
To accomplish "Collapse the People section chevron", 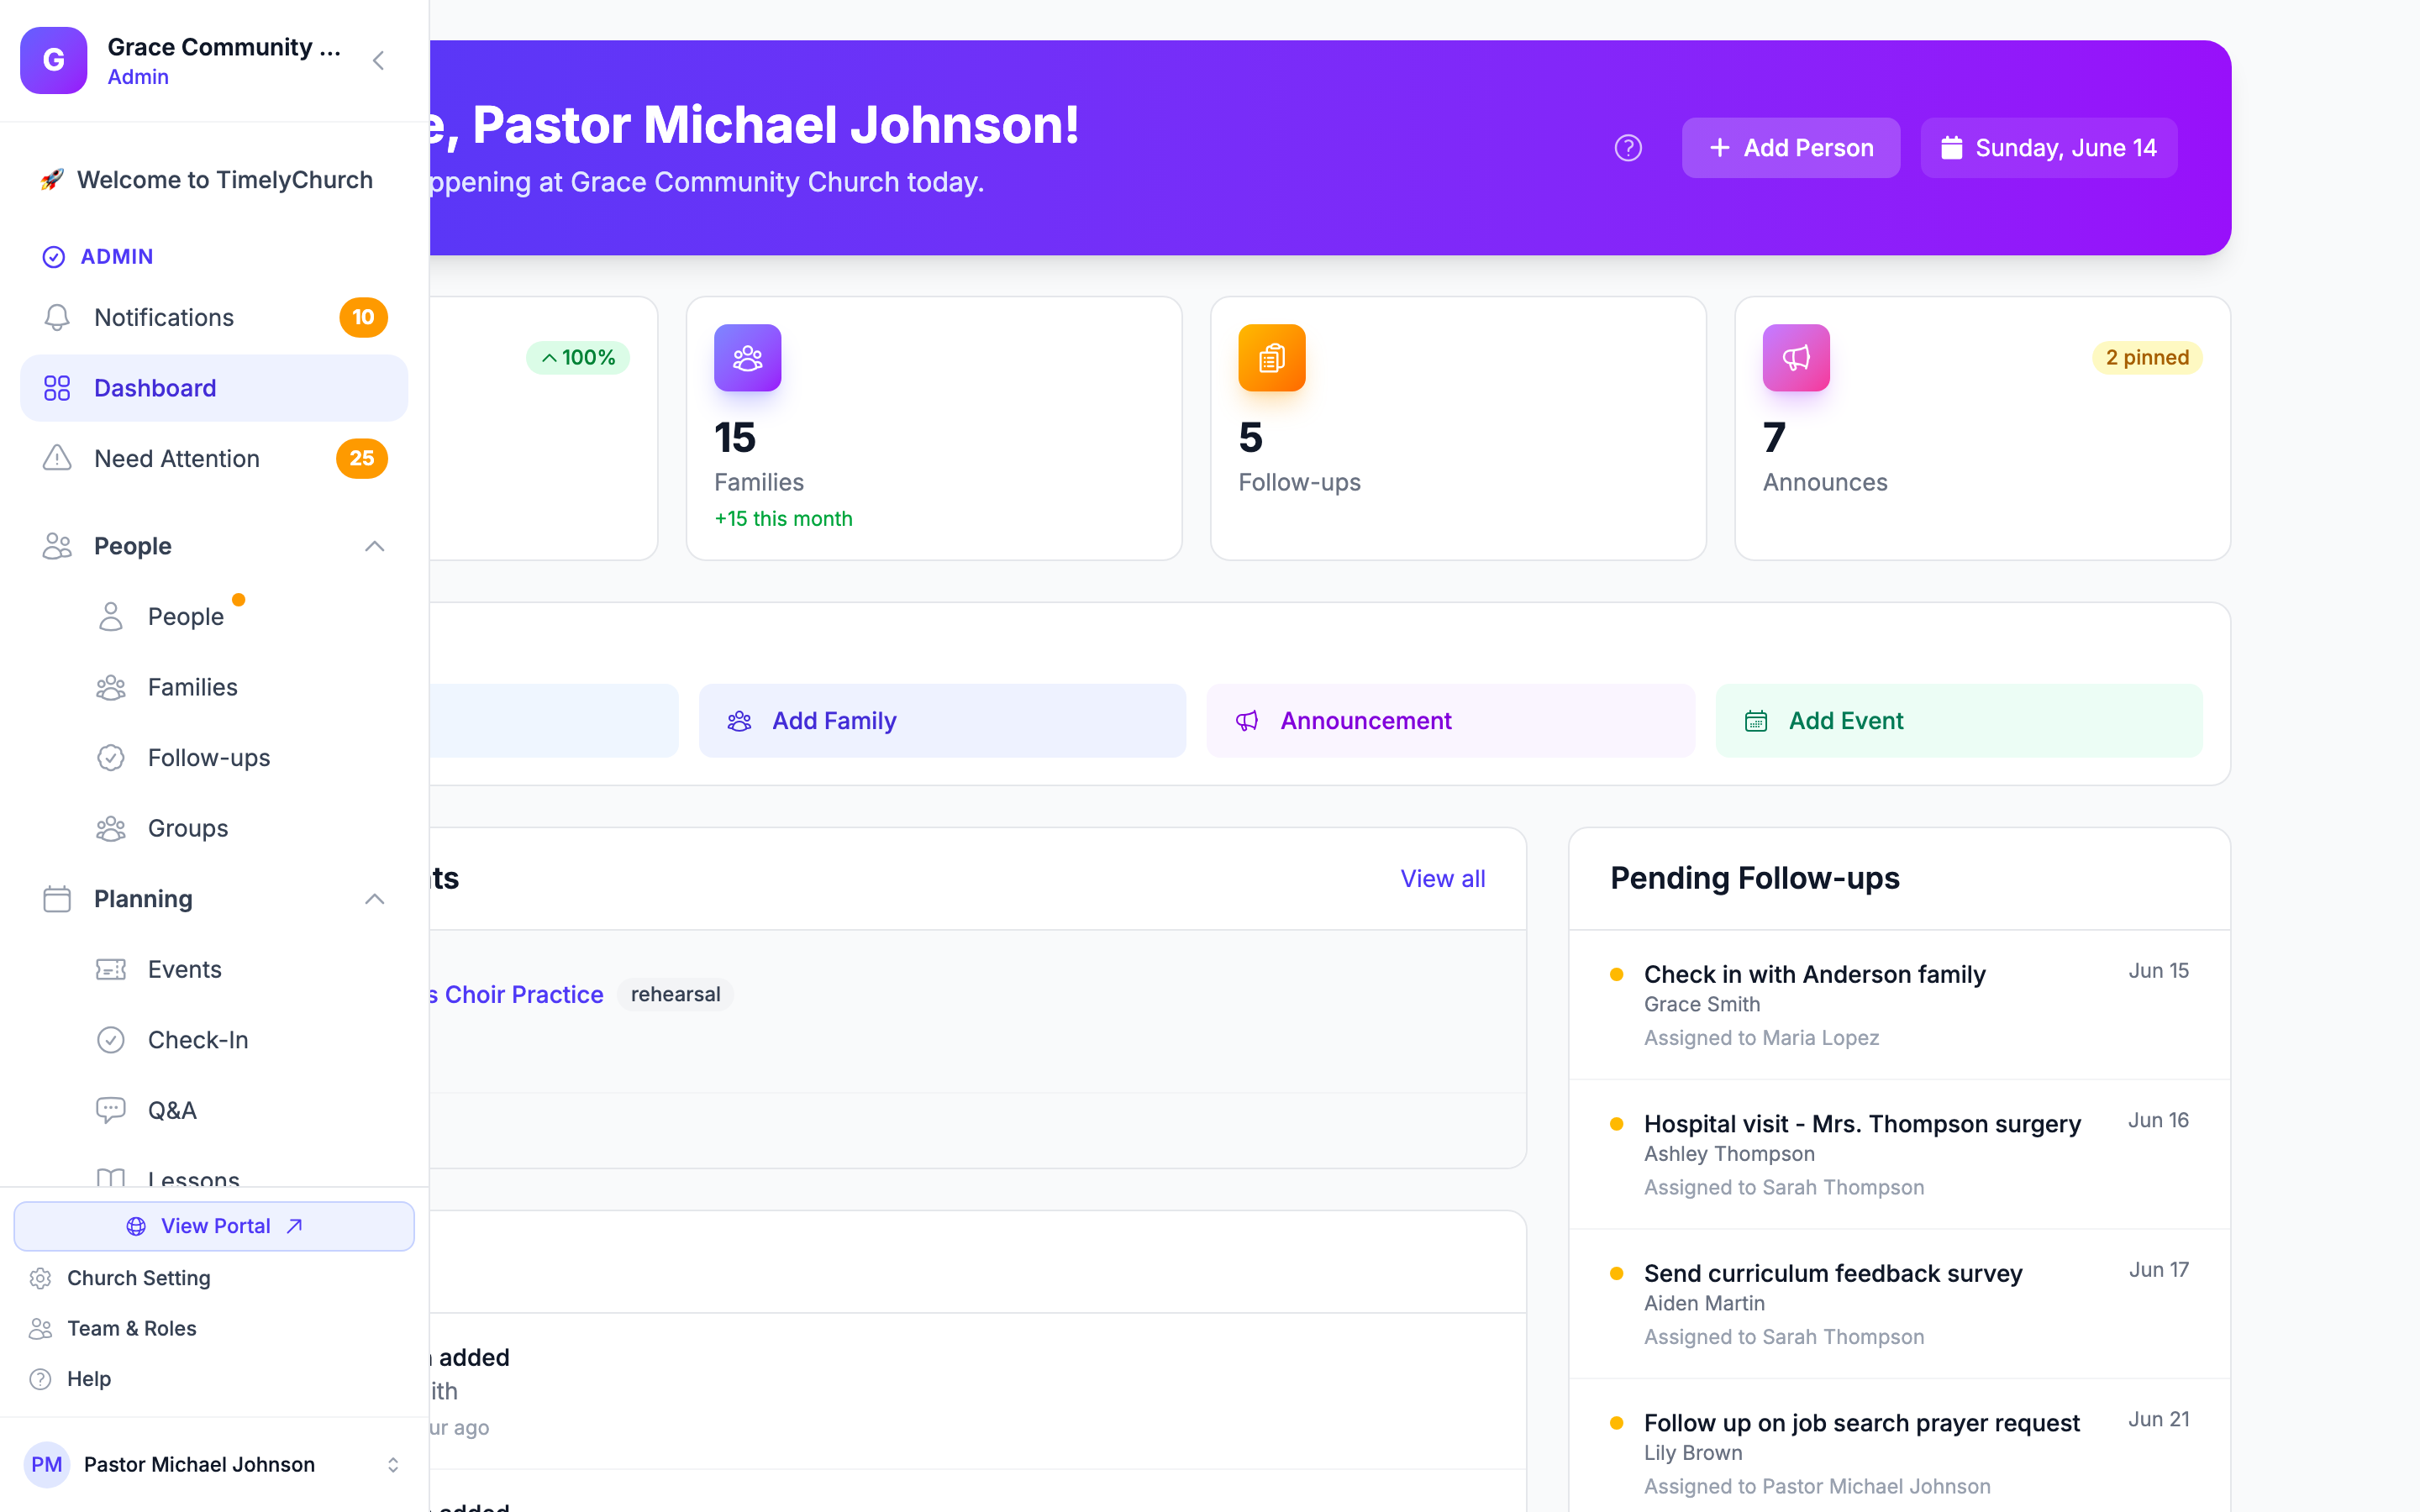I will point(374,546).
